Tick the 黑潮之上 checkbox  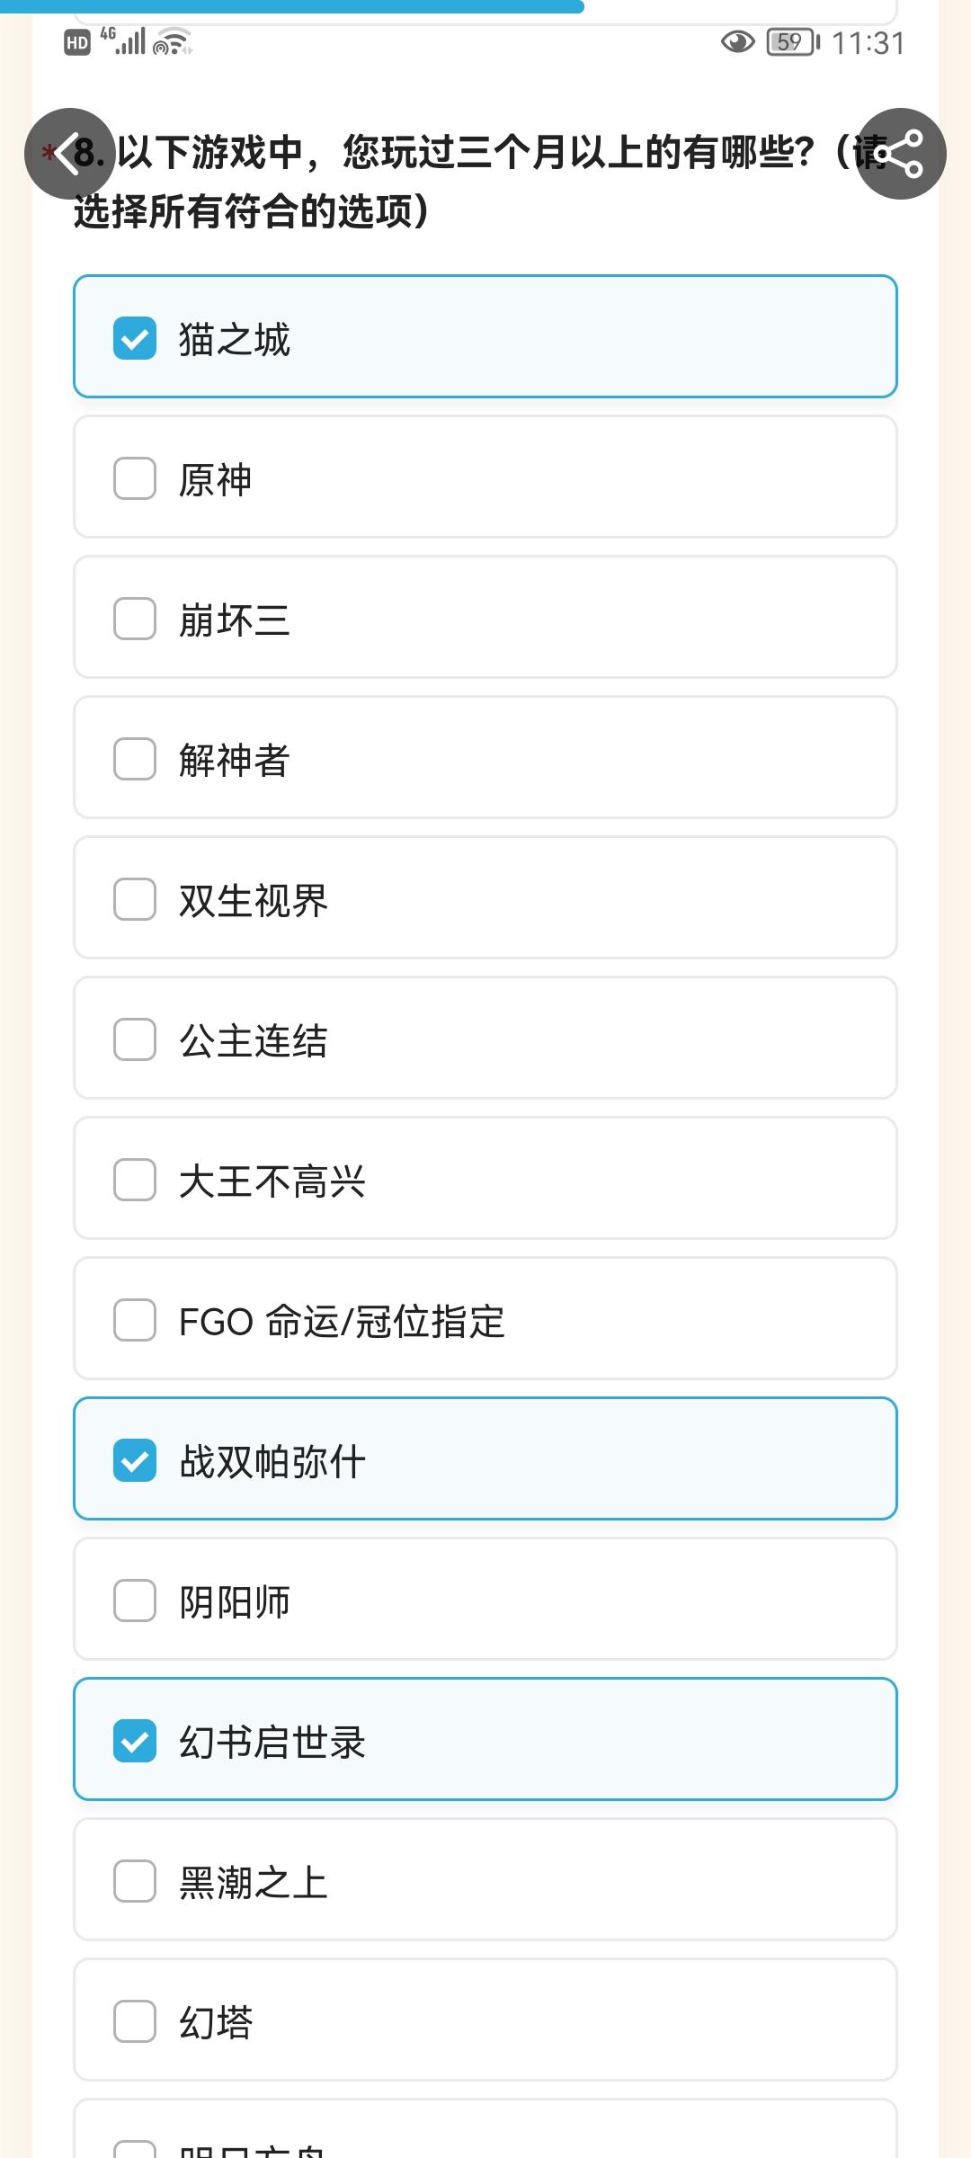135,1881
